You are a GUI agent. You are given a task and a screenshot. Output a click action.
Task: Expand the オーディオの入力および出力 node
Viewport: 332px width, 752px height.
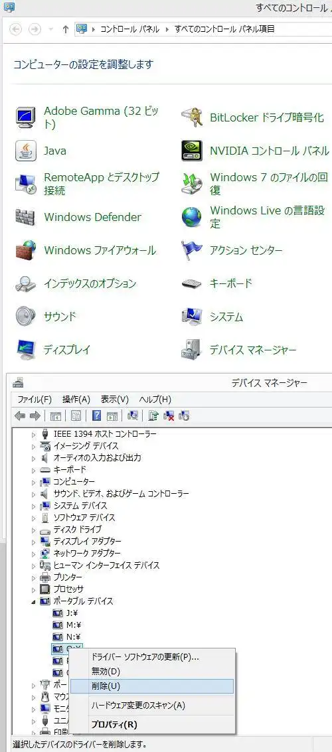(34, 458)
